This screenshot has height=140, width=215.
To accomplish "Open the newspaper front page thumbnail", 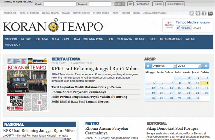I will [x=27, y=84].
